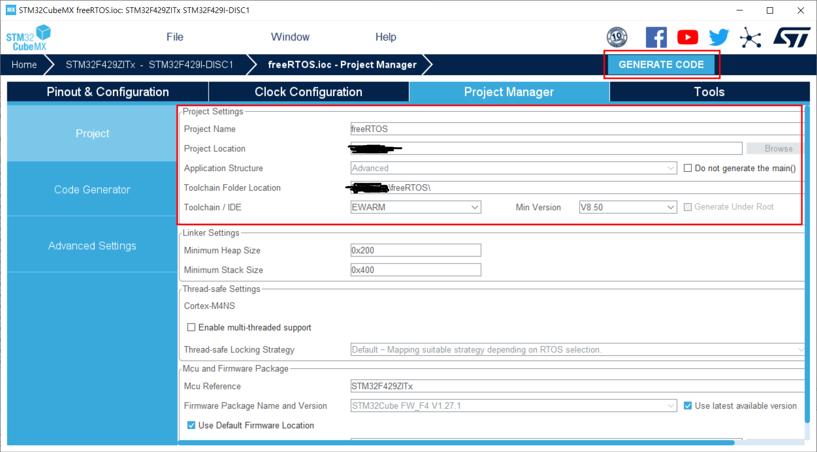The image size is (817, 452).
Task: Click the Thread-safe Settings group label
Action: point(222,289)
